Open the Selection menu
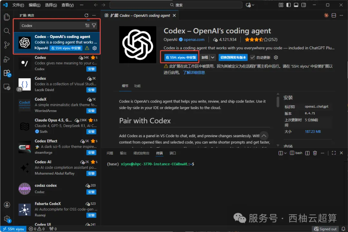 pyautogui.click(x=51, y=5)
